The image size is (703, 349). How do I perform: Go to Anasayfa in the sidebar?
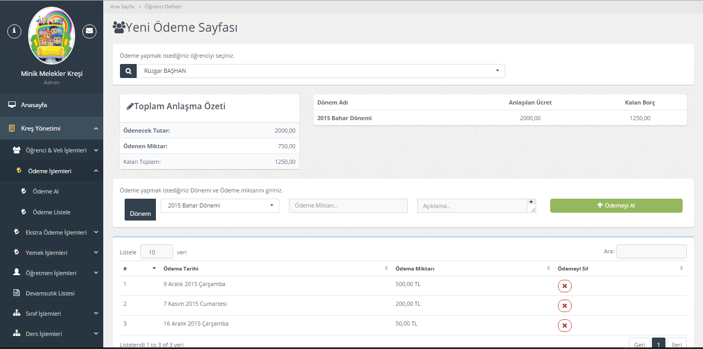[x=34, y=105]
